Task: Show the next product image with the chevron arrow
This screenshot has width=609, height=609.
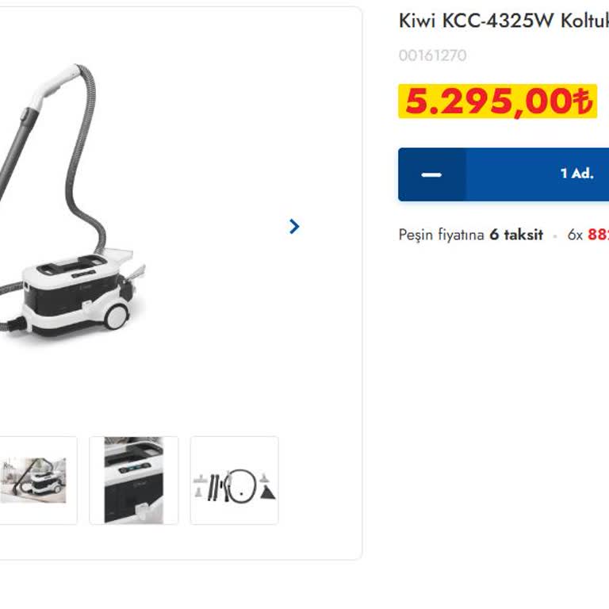Action: coord(294,226)
